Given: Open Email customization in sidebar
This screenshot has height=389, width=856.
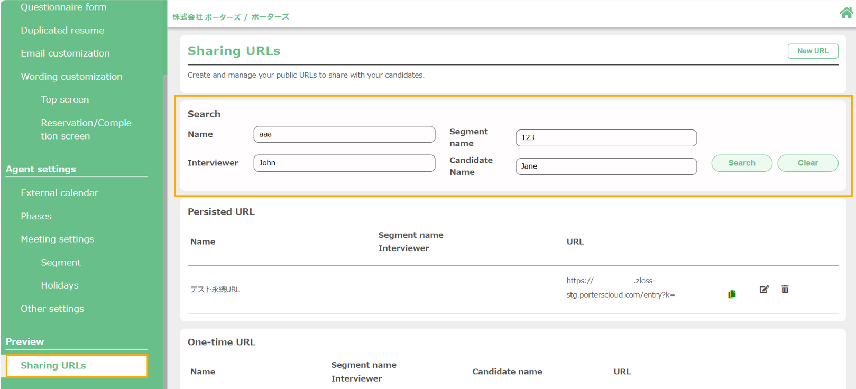Looking at the screenshot, I should 65,53.
